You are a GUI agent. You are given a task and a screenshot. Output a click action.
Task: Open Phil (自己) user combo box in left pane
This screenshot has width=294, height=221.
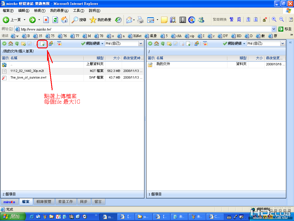[x=124, y=44]
